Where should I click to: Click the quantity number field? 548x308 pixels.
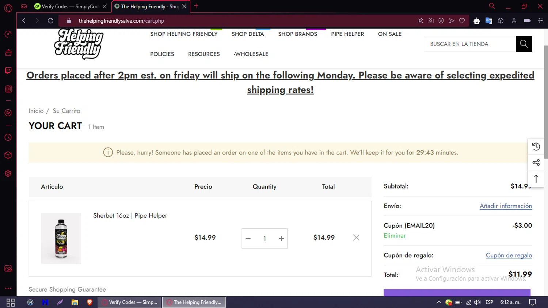click(265, 239)
